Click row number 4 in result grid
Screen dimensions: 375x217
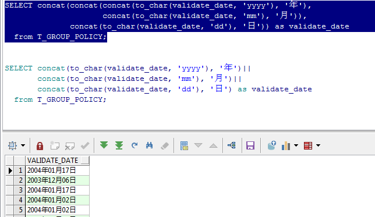click(19, 200)
